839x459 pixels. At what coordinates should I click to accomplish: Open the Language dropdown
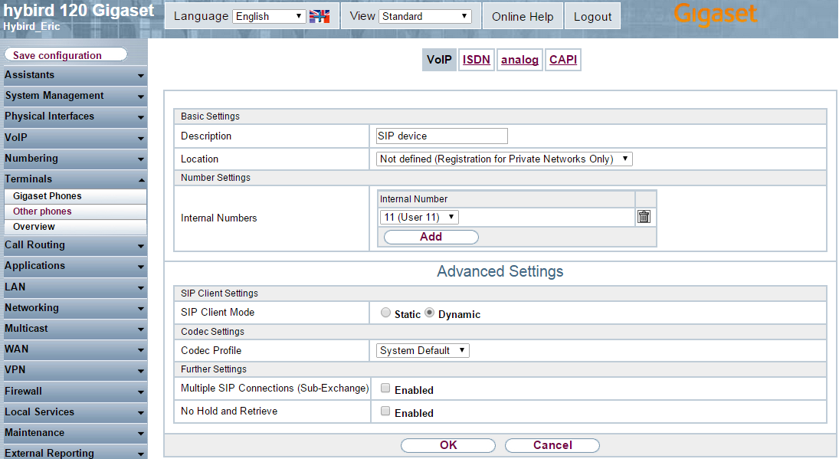(x=269, y=17)
